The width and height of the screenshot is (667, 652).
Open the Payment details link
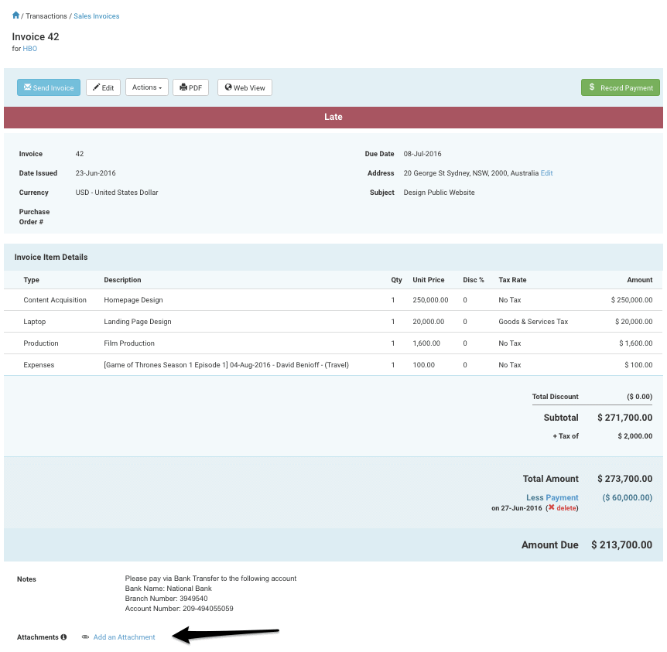coord(563,497)
